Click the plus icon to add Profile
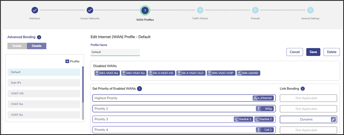344x135 pixels. 67,61
